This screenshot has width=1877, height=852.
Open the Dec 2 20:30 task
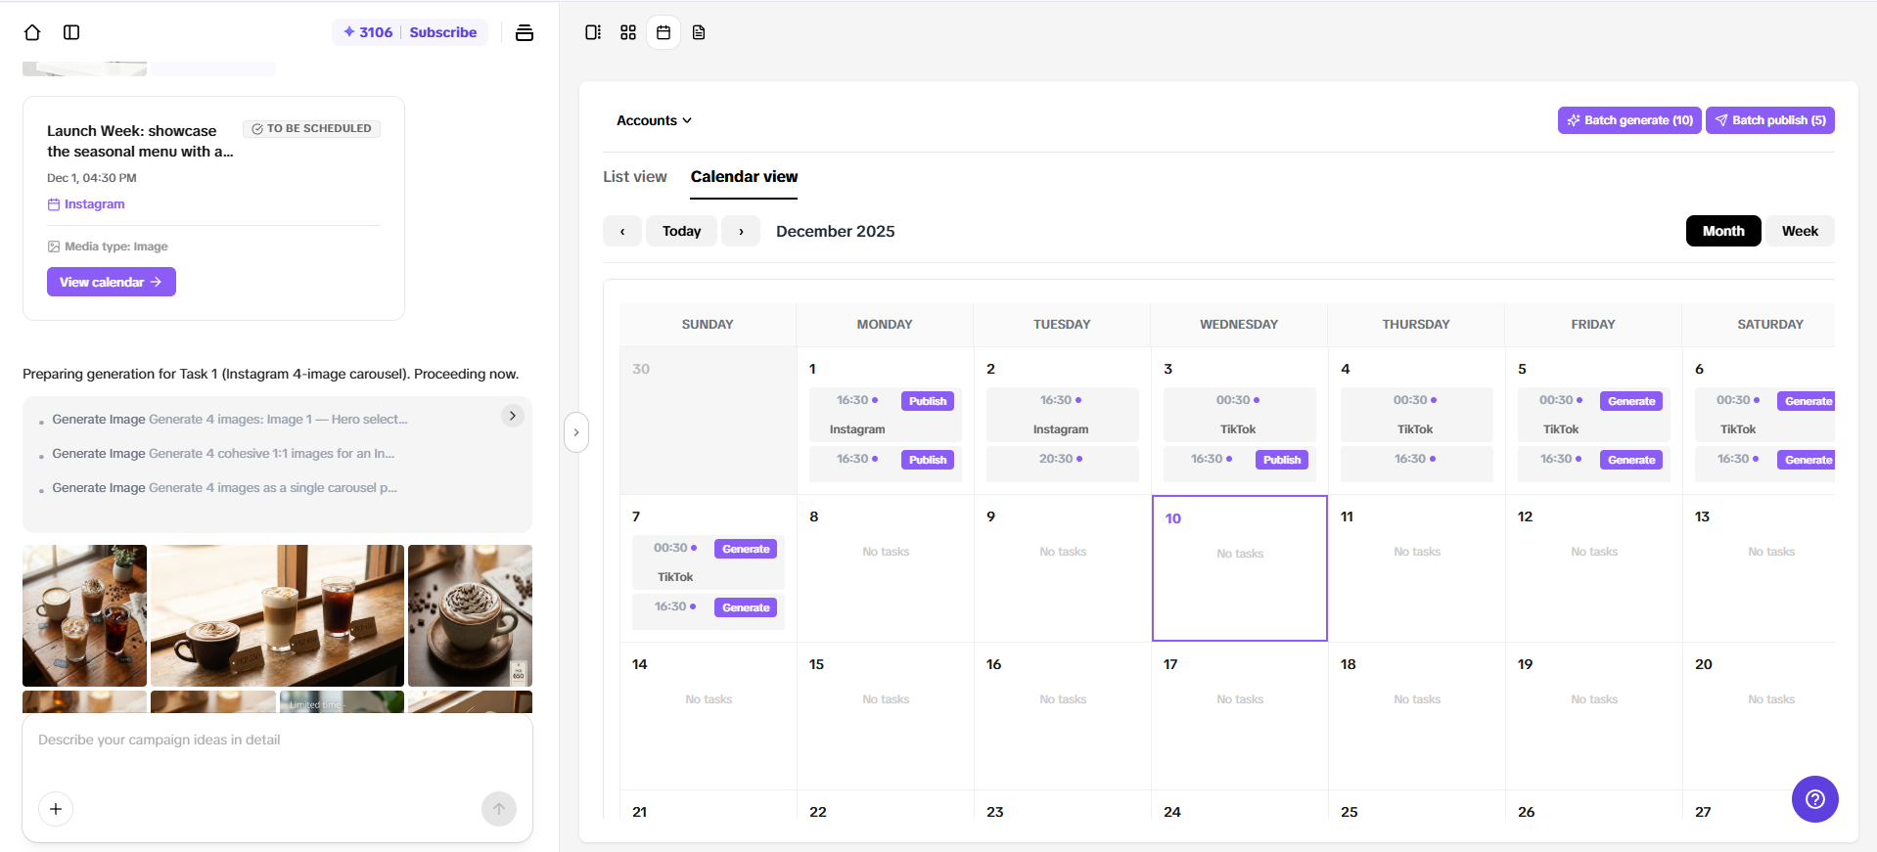[x=1062, y=464]
